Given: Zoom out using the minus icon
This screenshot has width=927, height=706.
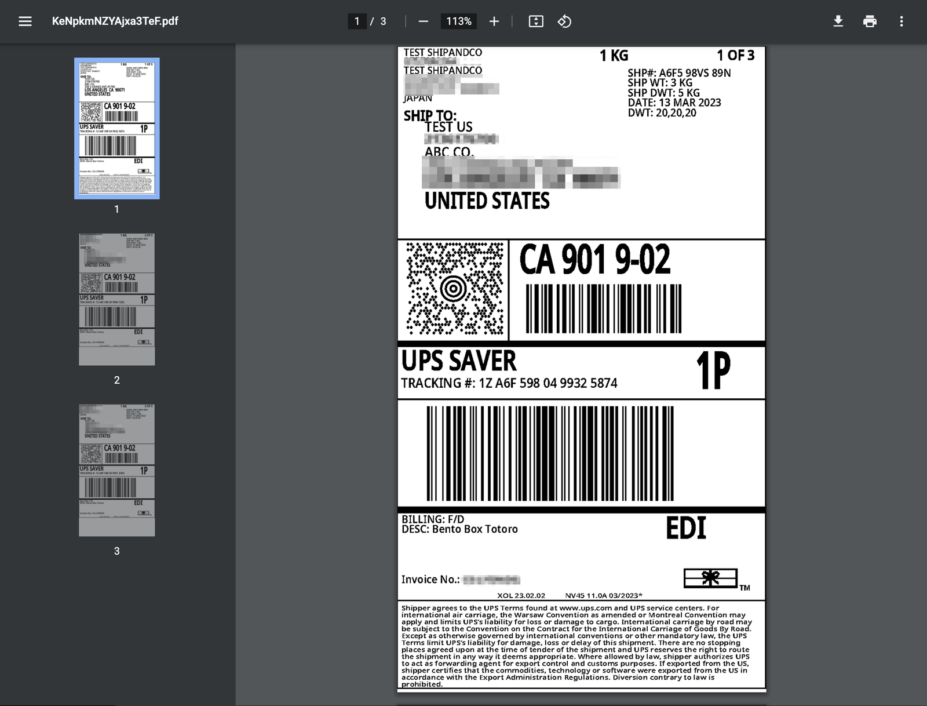Looking at the screenshot, I should point(425,21).
